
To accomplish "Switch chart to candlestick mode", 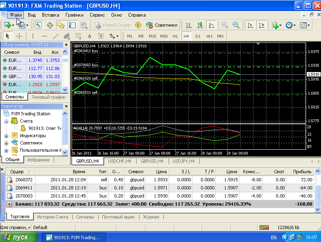I will [200, 25].
